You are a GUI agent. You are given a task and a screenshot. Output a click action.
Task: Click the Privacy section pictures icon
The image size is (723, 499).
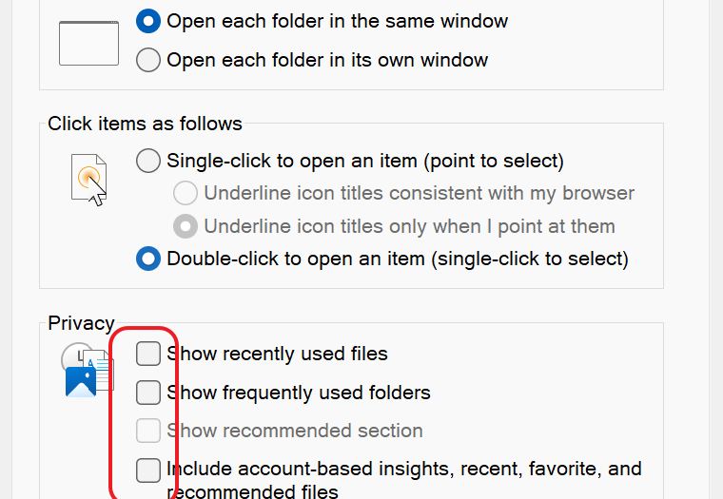point(87,373)
